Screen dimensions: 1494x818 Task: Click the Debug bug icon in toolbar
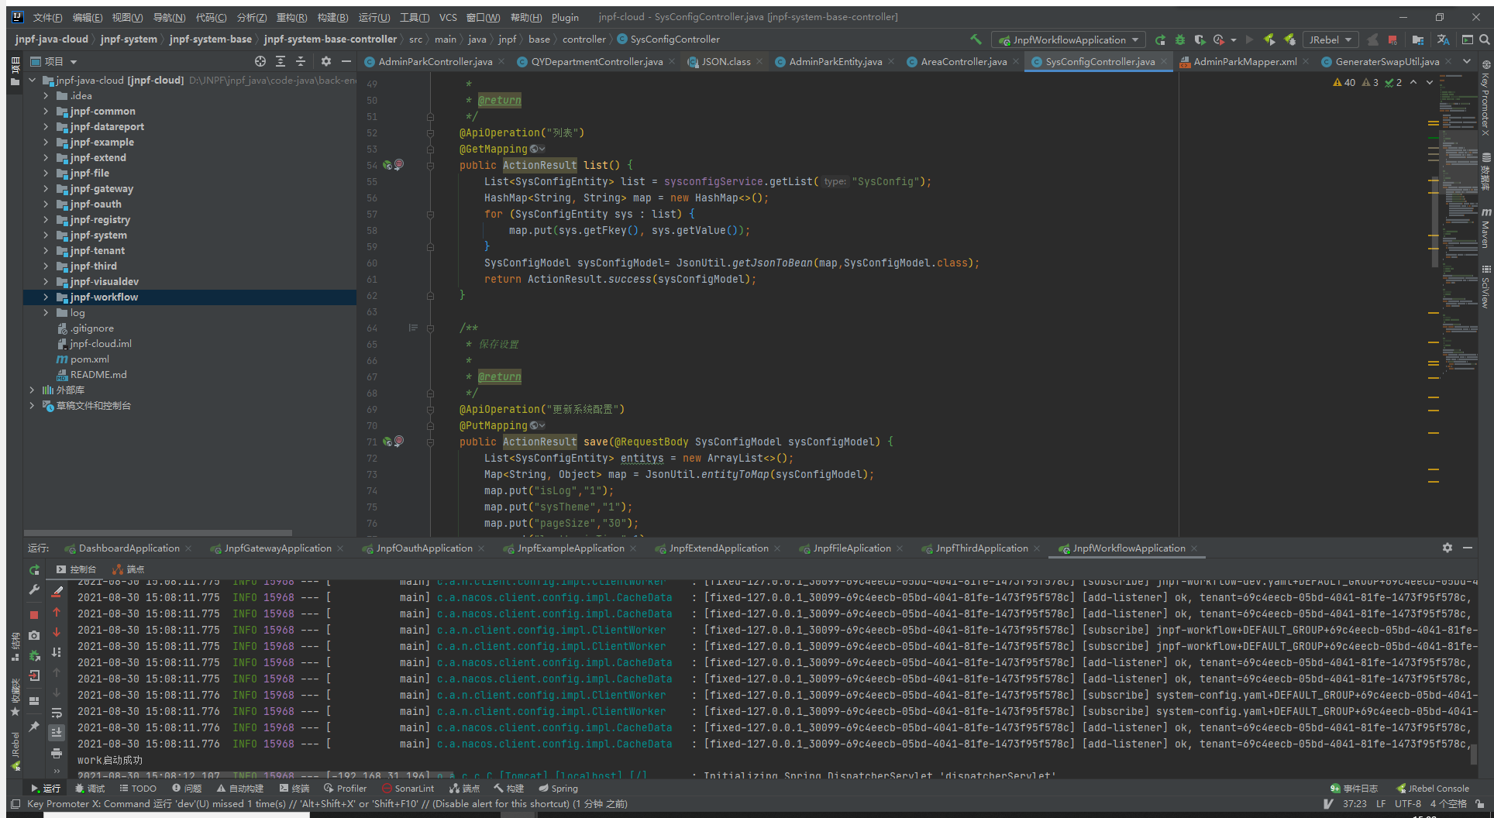1179,40
